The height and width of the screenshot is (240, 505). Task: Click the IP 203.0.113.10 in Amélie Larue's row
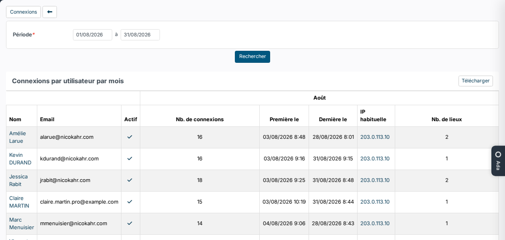point(375,137)
